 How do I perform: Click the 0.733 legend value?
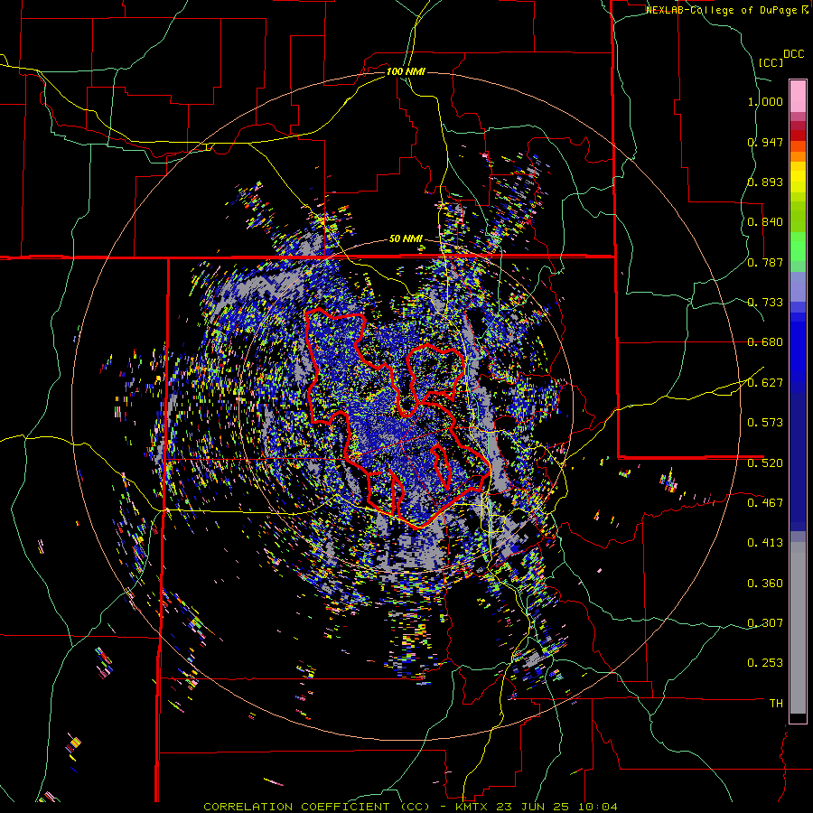(765, 303)
